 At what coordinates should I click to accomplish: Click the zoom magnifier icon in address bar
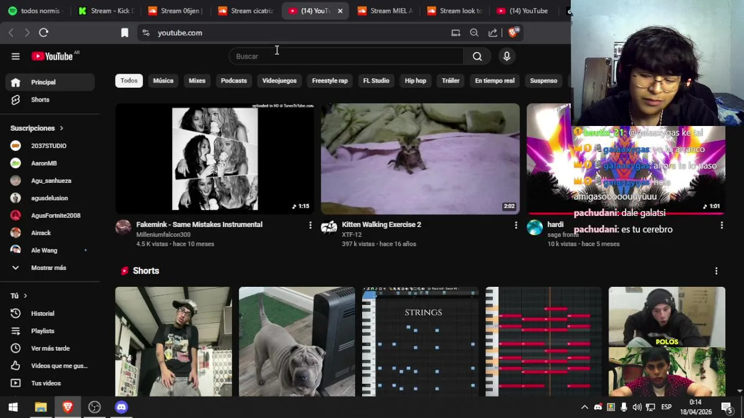[x=474, y=33]
